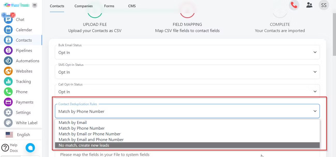
Task: Switch to the Forms tab
Action: pyautogui.click(x=109, y=6)
